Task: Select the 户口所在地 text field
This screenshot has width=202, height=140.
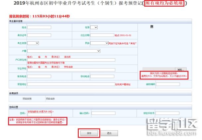Action: 71,60
